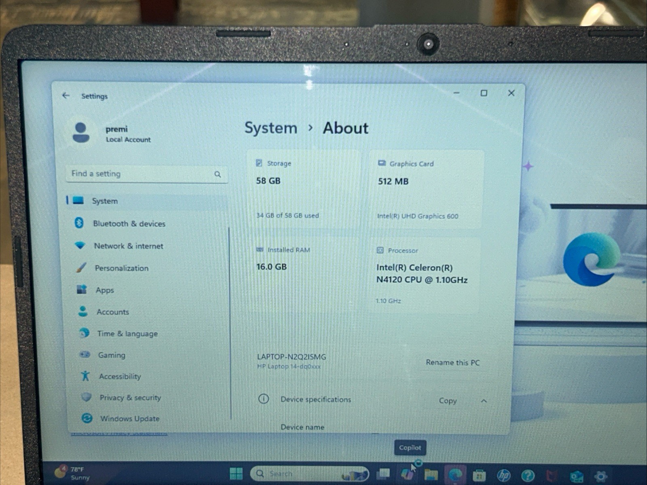Open the Graphics Card 512 MB card
The width and height of the screenshot is (647, 485).
(x=426, y=190)
